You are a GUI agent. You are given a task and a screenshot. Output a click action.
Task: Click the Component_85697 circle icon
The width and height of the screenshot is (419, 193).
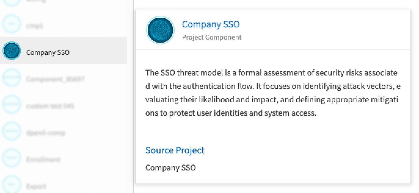pos(12,78)
